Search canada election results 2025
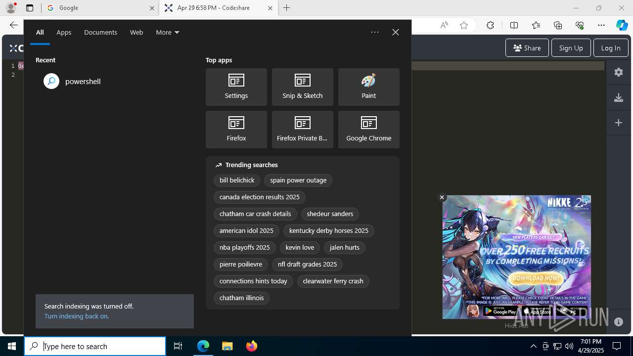Screen dimensions: 633x356 [x=260, y=197]
